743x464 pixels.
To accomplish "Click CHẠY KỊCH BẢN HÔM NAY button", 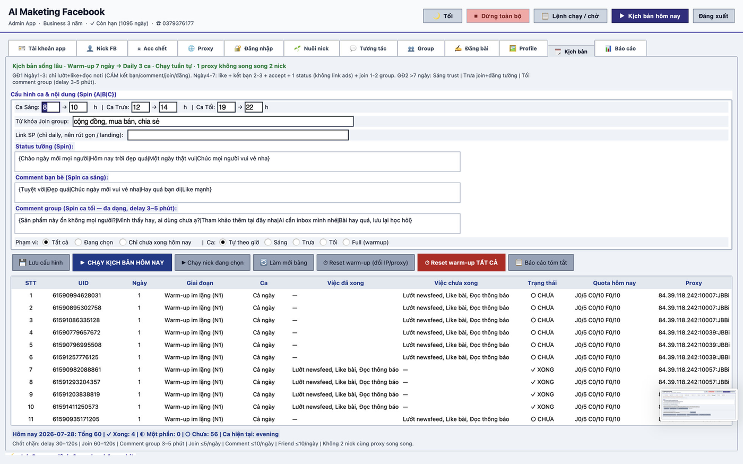I will pos(122,262).
